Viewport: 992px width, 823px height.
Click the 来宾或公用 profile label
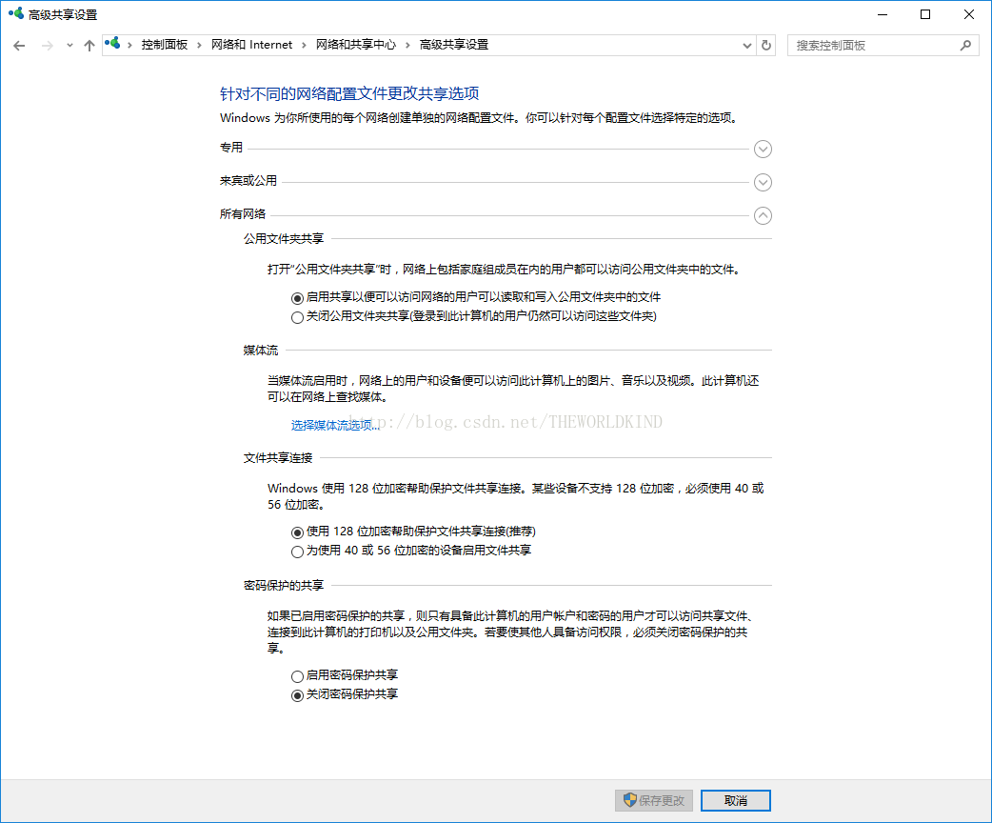248,181
